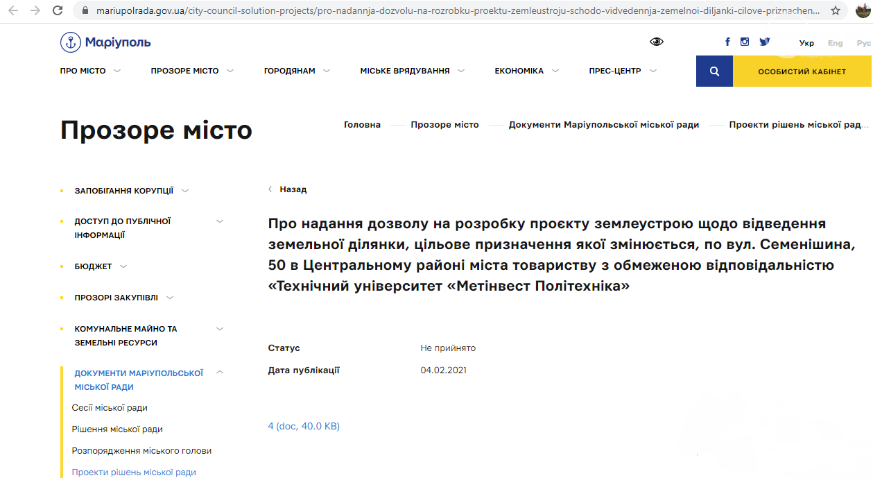Go to Головна breadcrumb

362,125
